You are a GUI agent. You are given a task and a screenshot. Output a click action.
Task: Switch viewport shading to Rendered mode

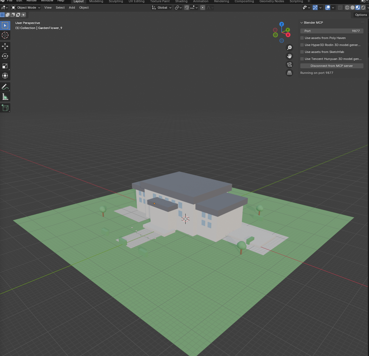(363, 8)
